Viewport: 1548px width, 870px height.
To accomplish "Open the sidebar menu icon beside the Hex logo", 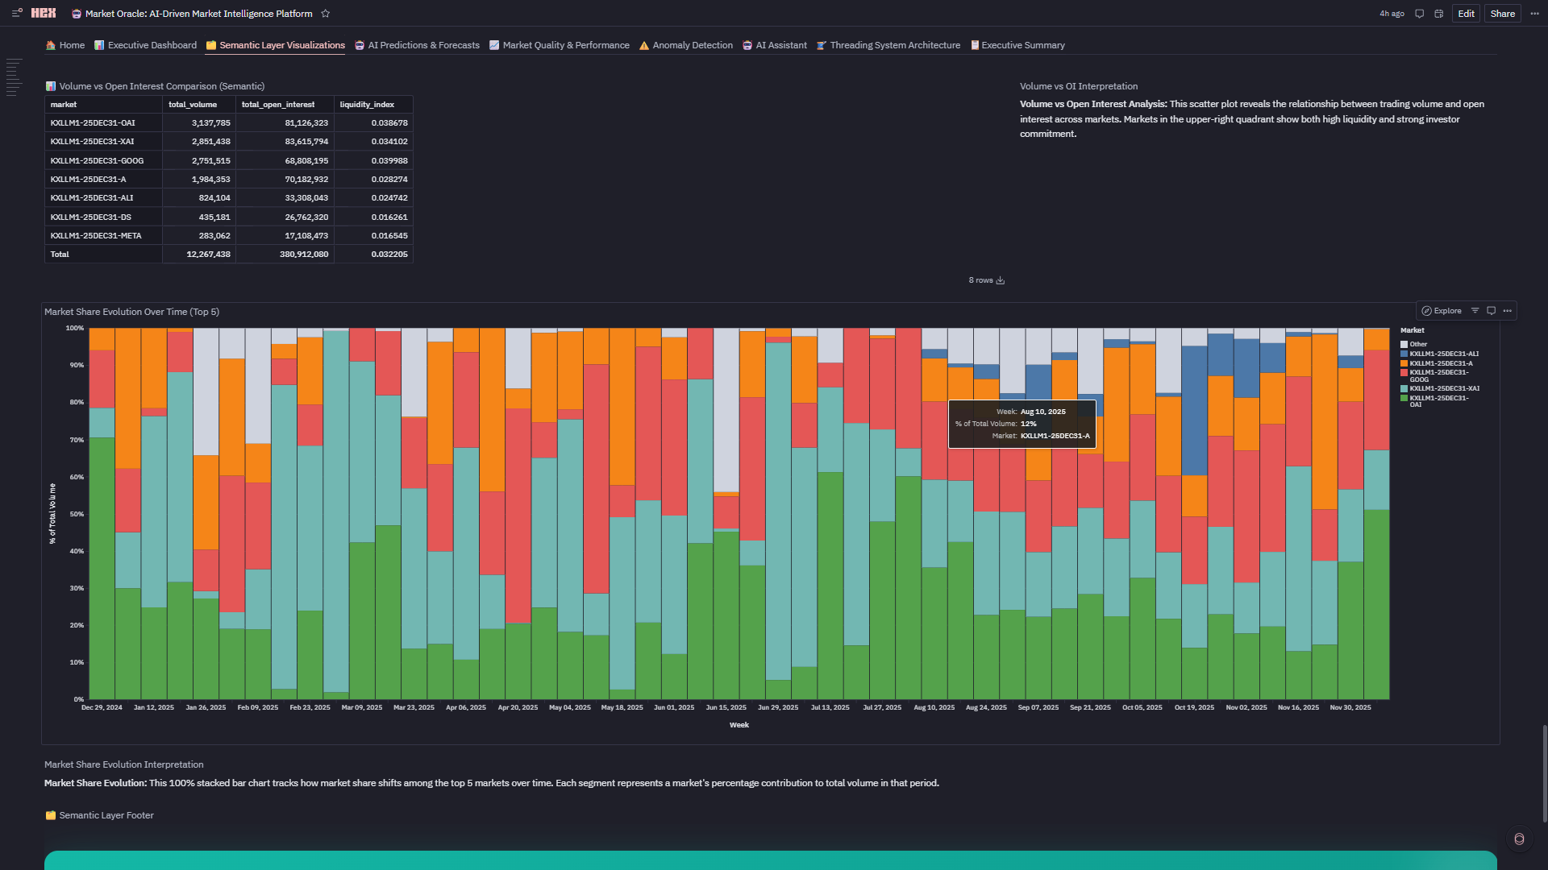I will click(x=17, y=13).
